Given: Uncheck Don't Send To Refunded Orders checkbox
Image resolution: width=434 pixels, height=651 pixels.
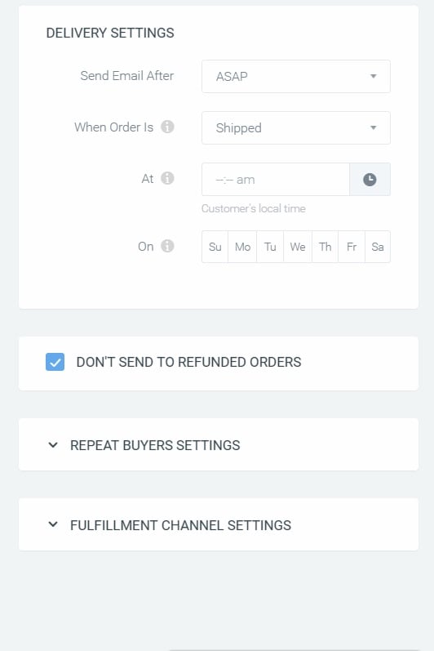Looking at the screenshot, I should pyautogui.click(x=55, y=362).
